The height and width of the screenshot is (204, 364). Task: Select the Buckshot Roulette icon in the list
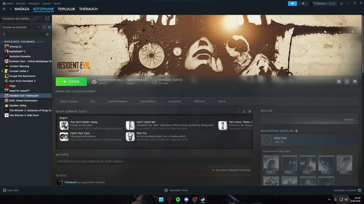[x=7, y=56]
